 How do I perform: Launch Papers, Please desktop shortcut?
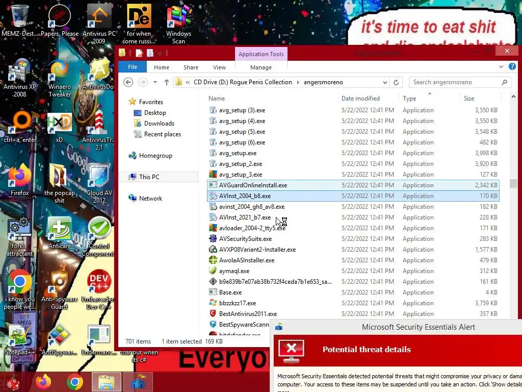(x=60, y=20)
